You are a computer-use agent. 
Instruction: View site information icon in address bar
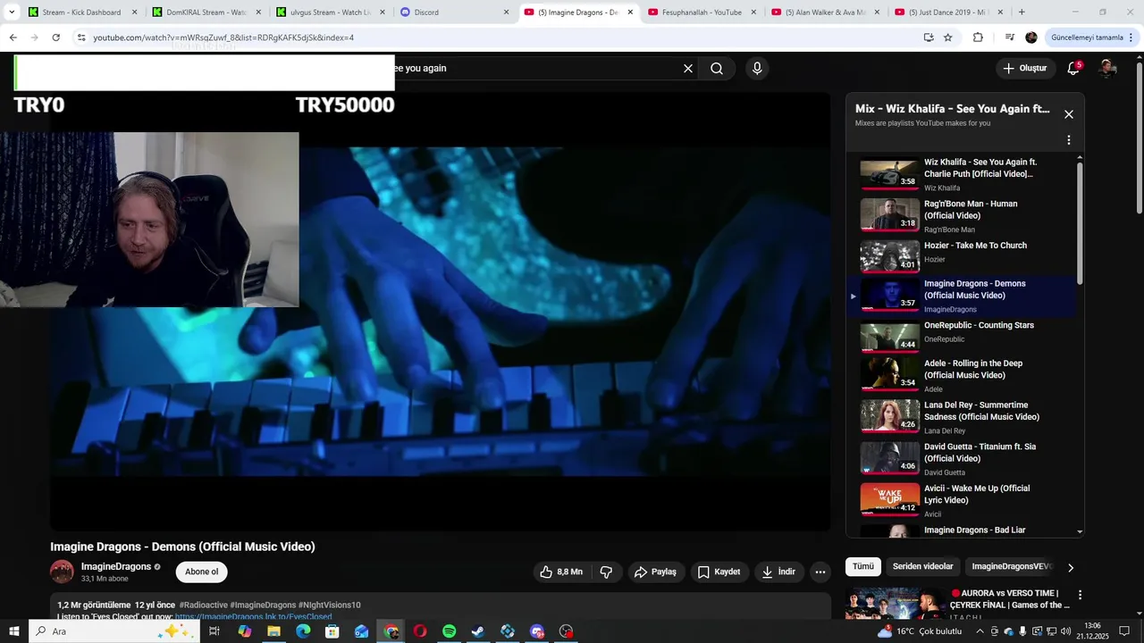(x=81, y=38)
